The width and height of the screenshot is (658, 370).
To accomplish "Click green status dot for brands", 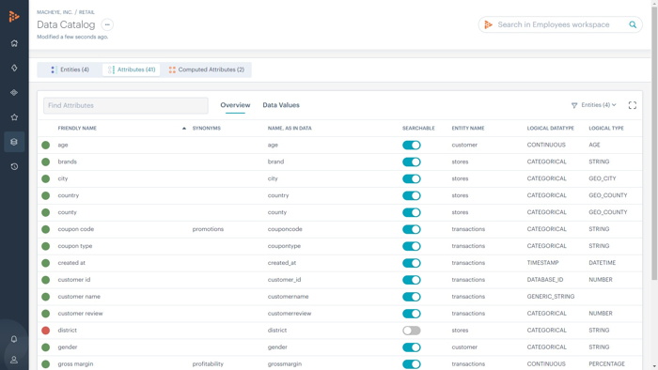I will (x=46, y=162).
